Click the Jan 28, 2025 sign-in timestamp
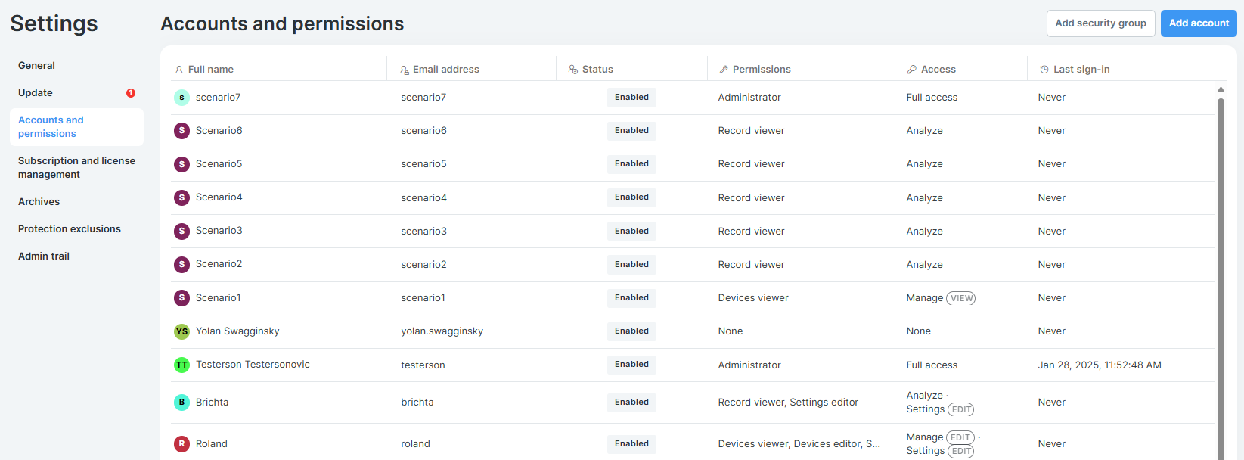Screen dimensions: 1244x460 tap(1100, 365)
